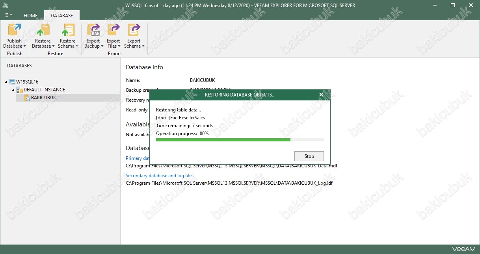Screen dimensions: 480x254
Task: Collapse the W19SQL16 server node
Action: coord(6,82)
